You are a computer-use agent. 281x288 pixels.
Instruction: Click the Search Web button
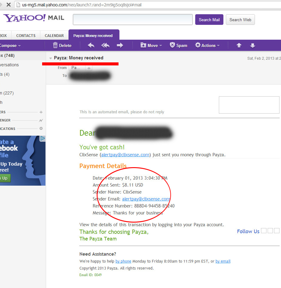pyautogui.click(x=240, y=20)
